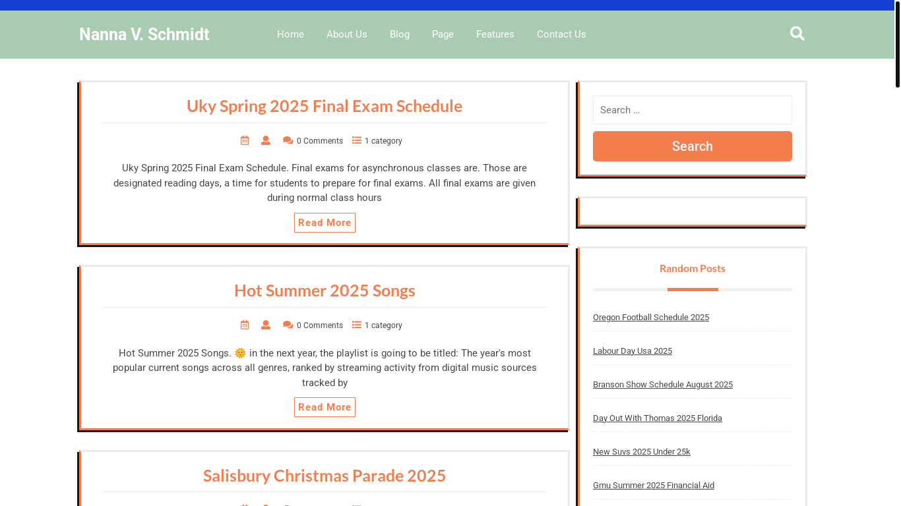Click author icon under Hot Summer post
The image size is (901, 506).
pos(266,325)
